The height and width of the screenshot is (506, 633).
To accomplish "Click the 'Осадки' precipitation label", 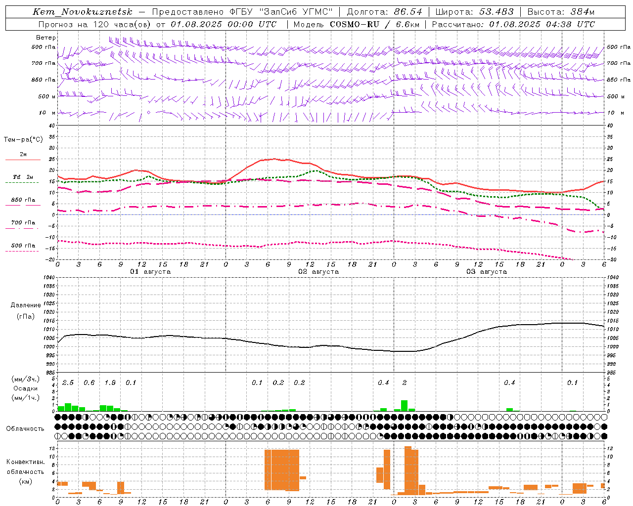I will tap(26, 388).
